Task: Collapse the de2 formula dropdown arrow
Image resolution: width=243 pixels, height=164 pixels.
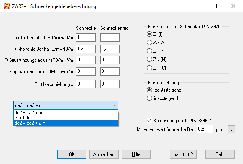Action: tap(115, 105)
